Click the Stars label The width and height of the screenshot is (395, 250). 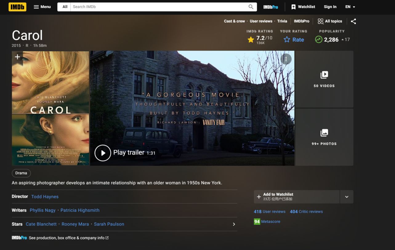pyautogui.click(x=17, y=224)
